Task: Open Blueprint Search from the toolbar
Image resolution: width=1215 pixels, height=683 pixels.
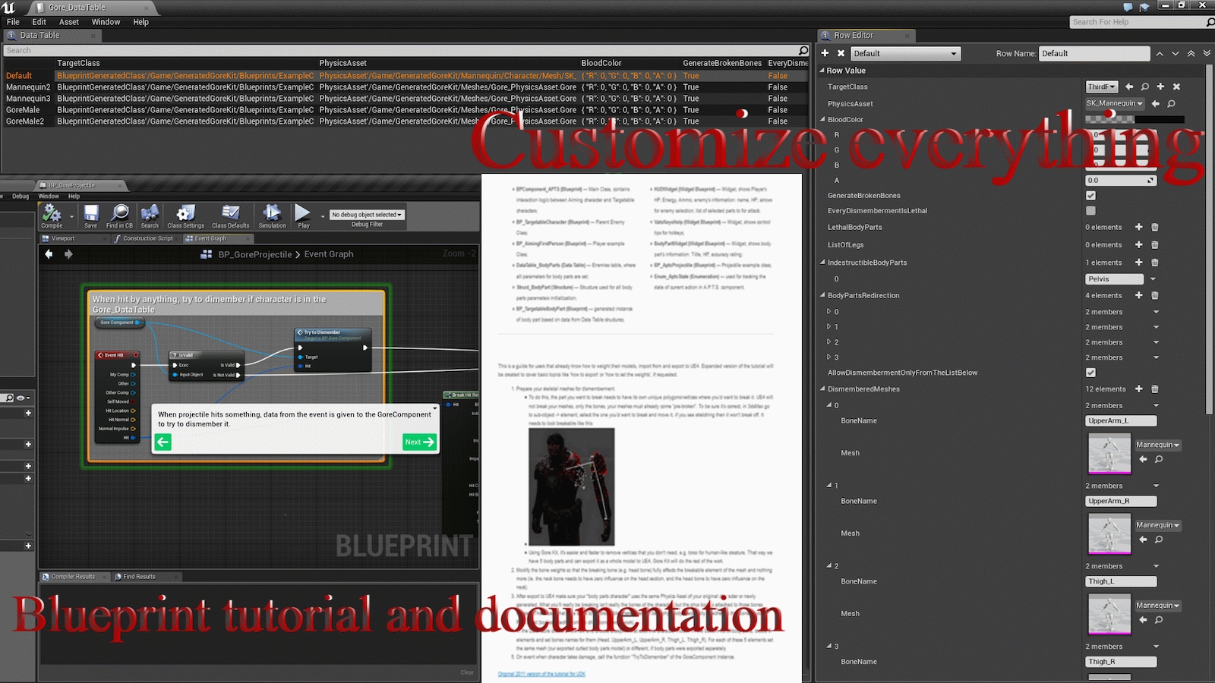Action: click(x=150, y=216)
